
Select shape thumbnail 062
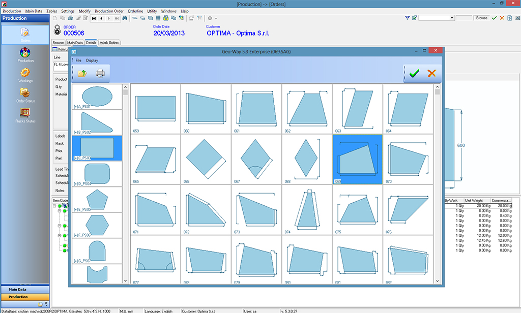click(x=307, y=109)
